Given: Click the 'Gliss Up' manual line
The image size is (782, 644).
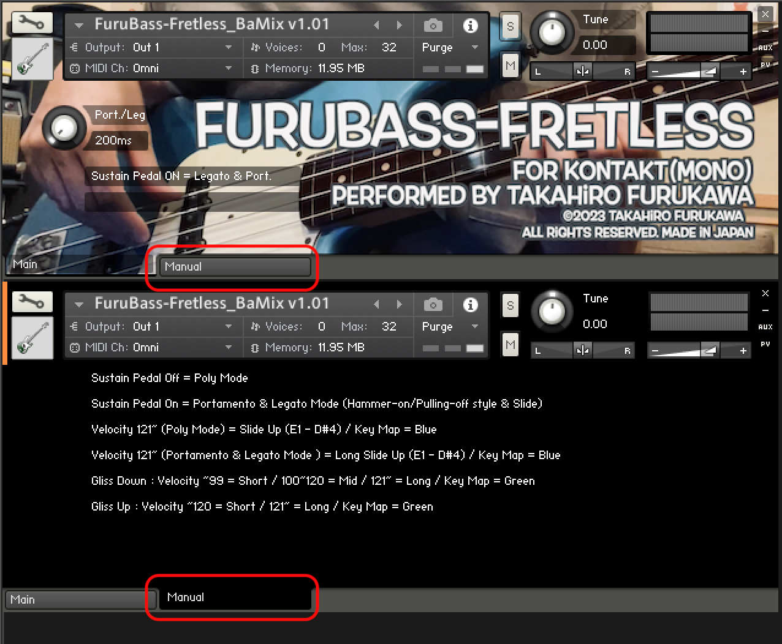Looking at the screenshot, I should coord(262,506).
